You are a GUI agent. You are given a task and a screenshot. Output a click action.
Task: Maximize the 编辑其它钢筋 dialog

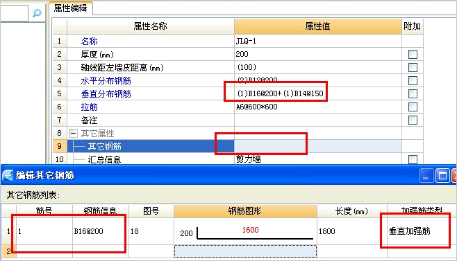pyautogui.click(x=442, y=176)
